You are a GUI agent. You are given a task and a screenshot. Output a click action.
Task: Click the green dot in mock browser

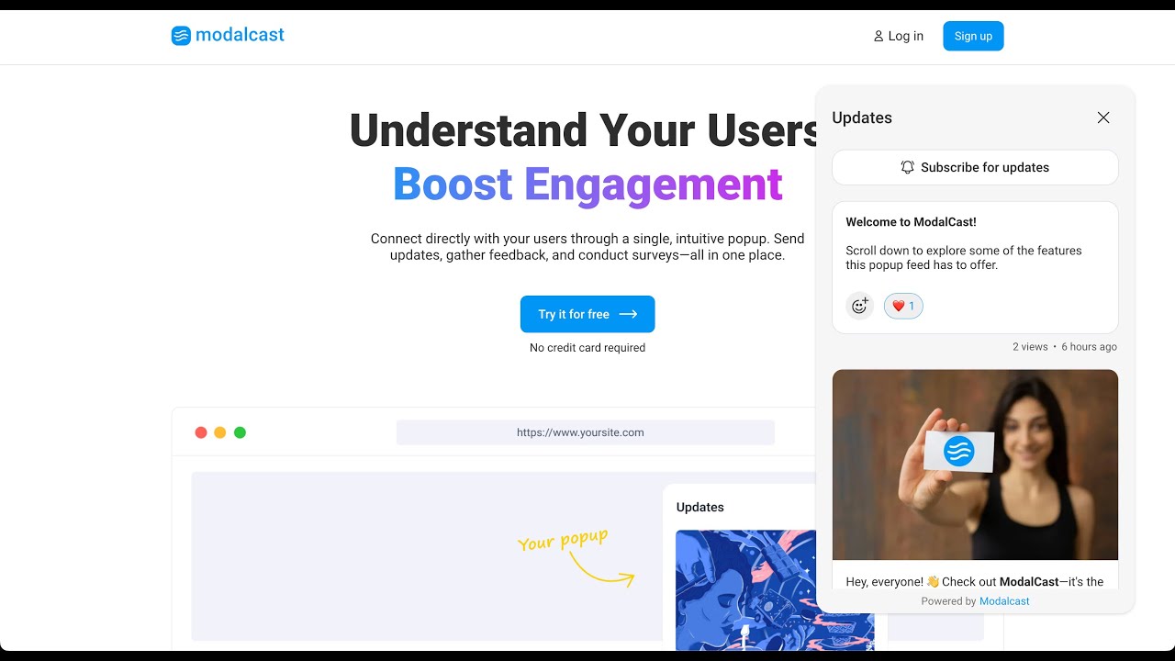point(240,432)
